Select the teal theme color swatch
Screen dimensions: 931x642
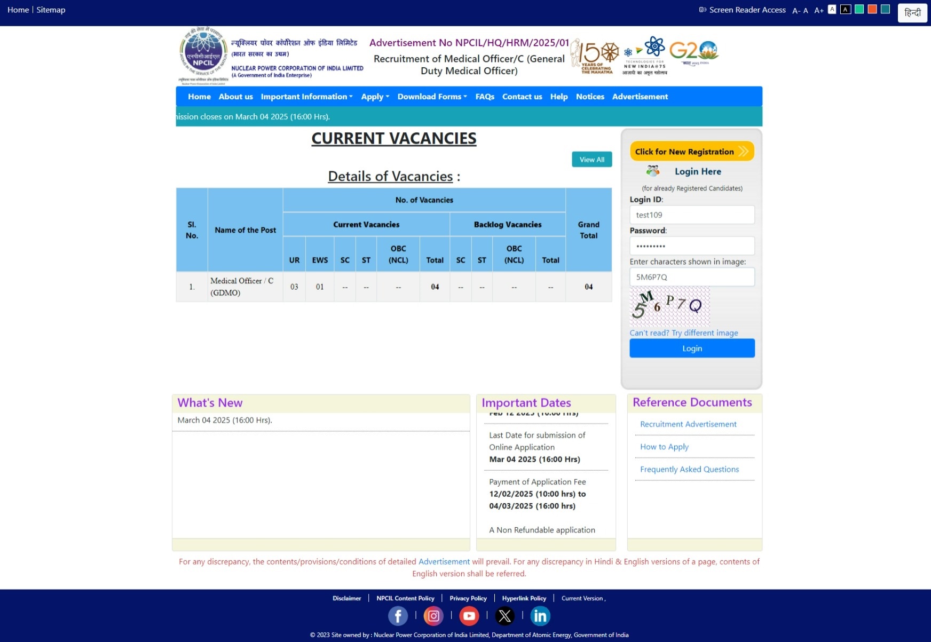886,9
